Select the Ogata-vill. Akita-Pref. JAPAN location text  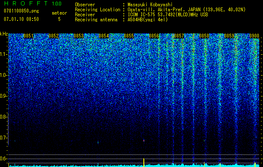tap(186, 10)
